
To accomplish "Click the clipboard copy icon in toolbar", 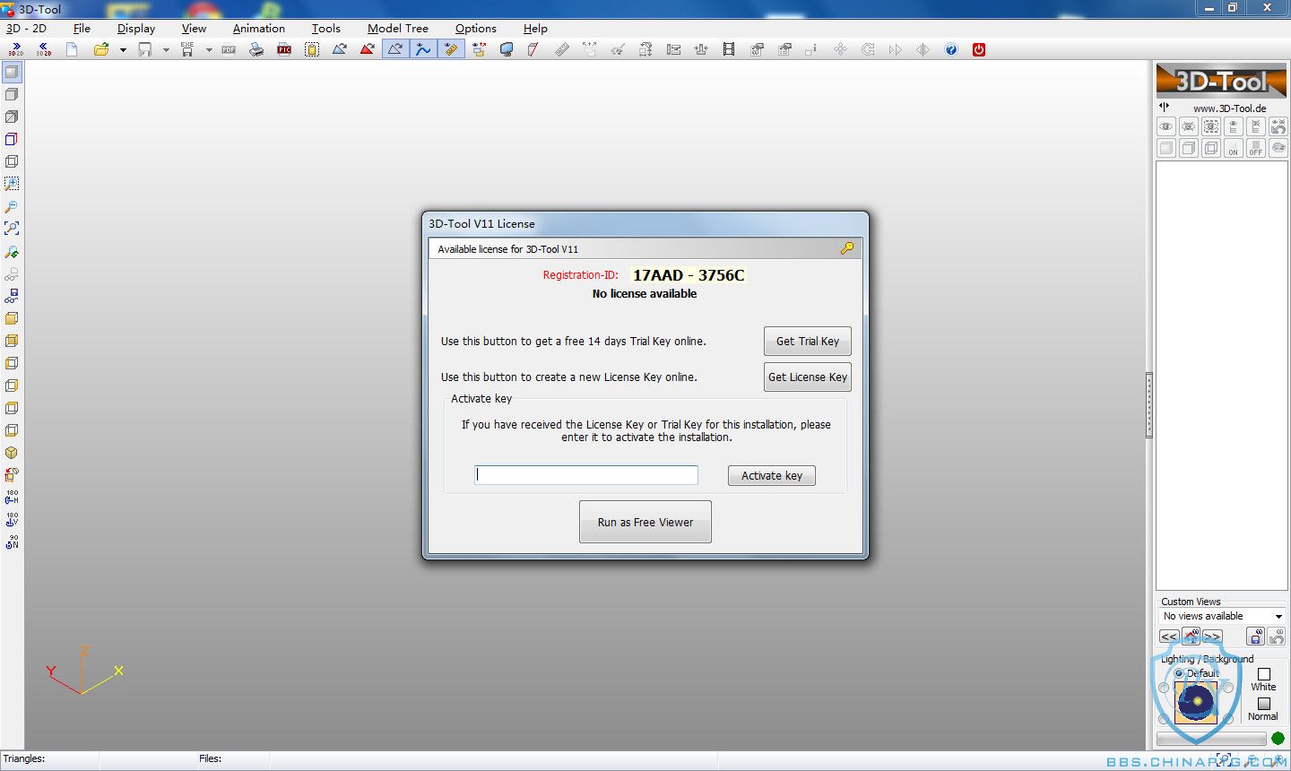I will [312, 49].
